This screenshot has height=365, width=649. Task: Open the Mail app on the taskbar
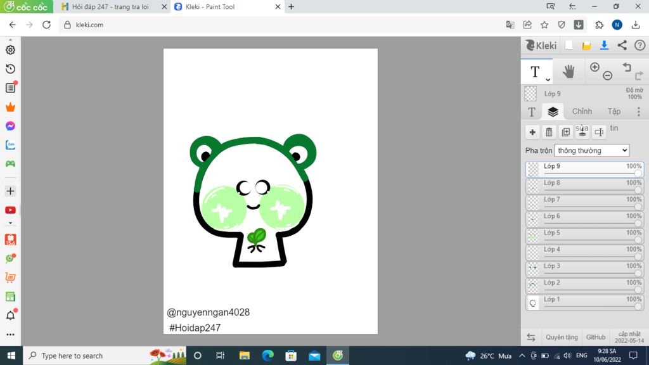tap(314, 355)
